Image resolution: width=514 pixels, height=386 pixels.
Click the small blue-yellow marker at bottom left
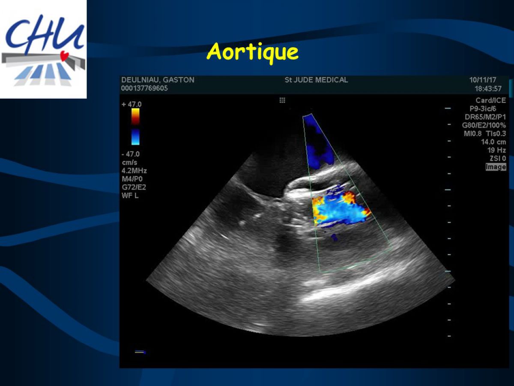[x=140, y=352]
